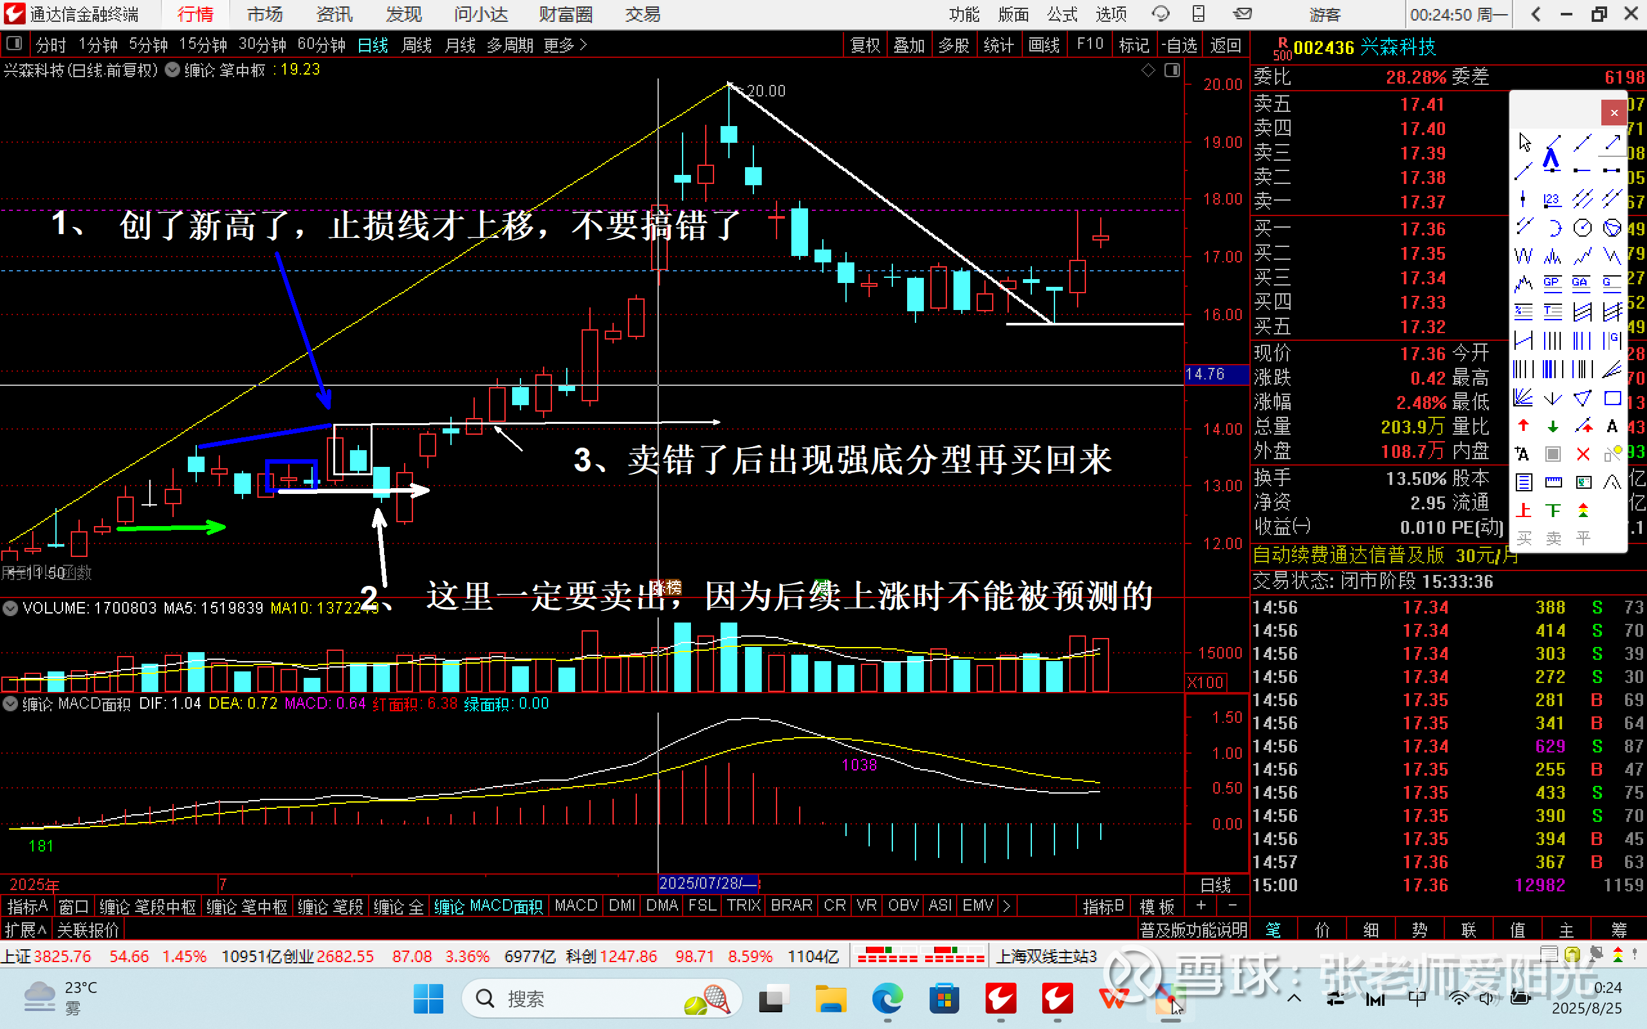Screen dimensions: 1647x1029
Task: Expand the 扩展 panel
Action: 25,930
